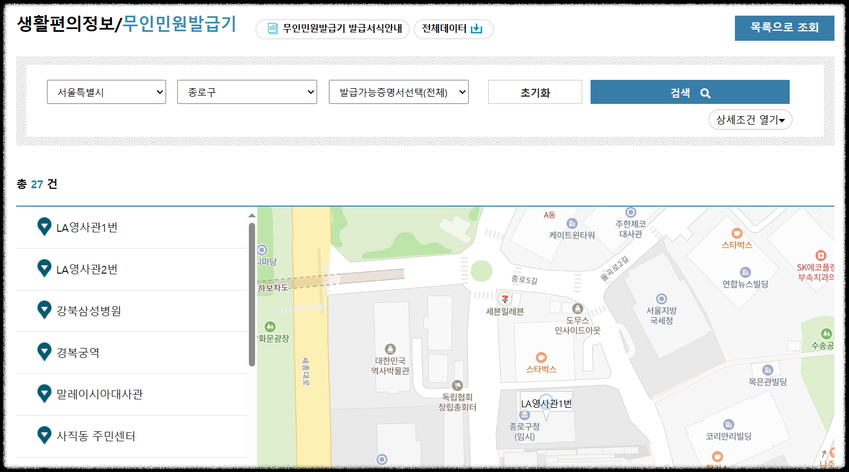
Task: Click the download icon next to 전체데이터
Action: pyautogui.click(x=477, y=28)
